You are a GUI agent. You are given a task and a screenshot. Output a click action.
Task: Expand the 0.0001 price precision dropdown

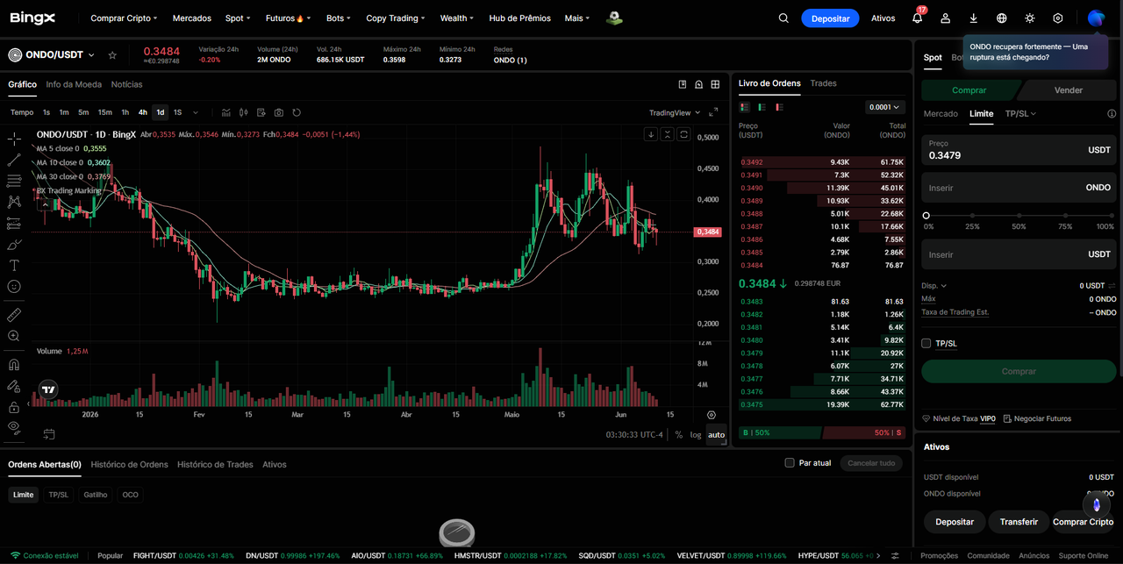[x=884, y=107]
